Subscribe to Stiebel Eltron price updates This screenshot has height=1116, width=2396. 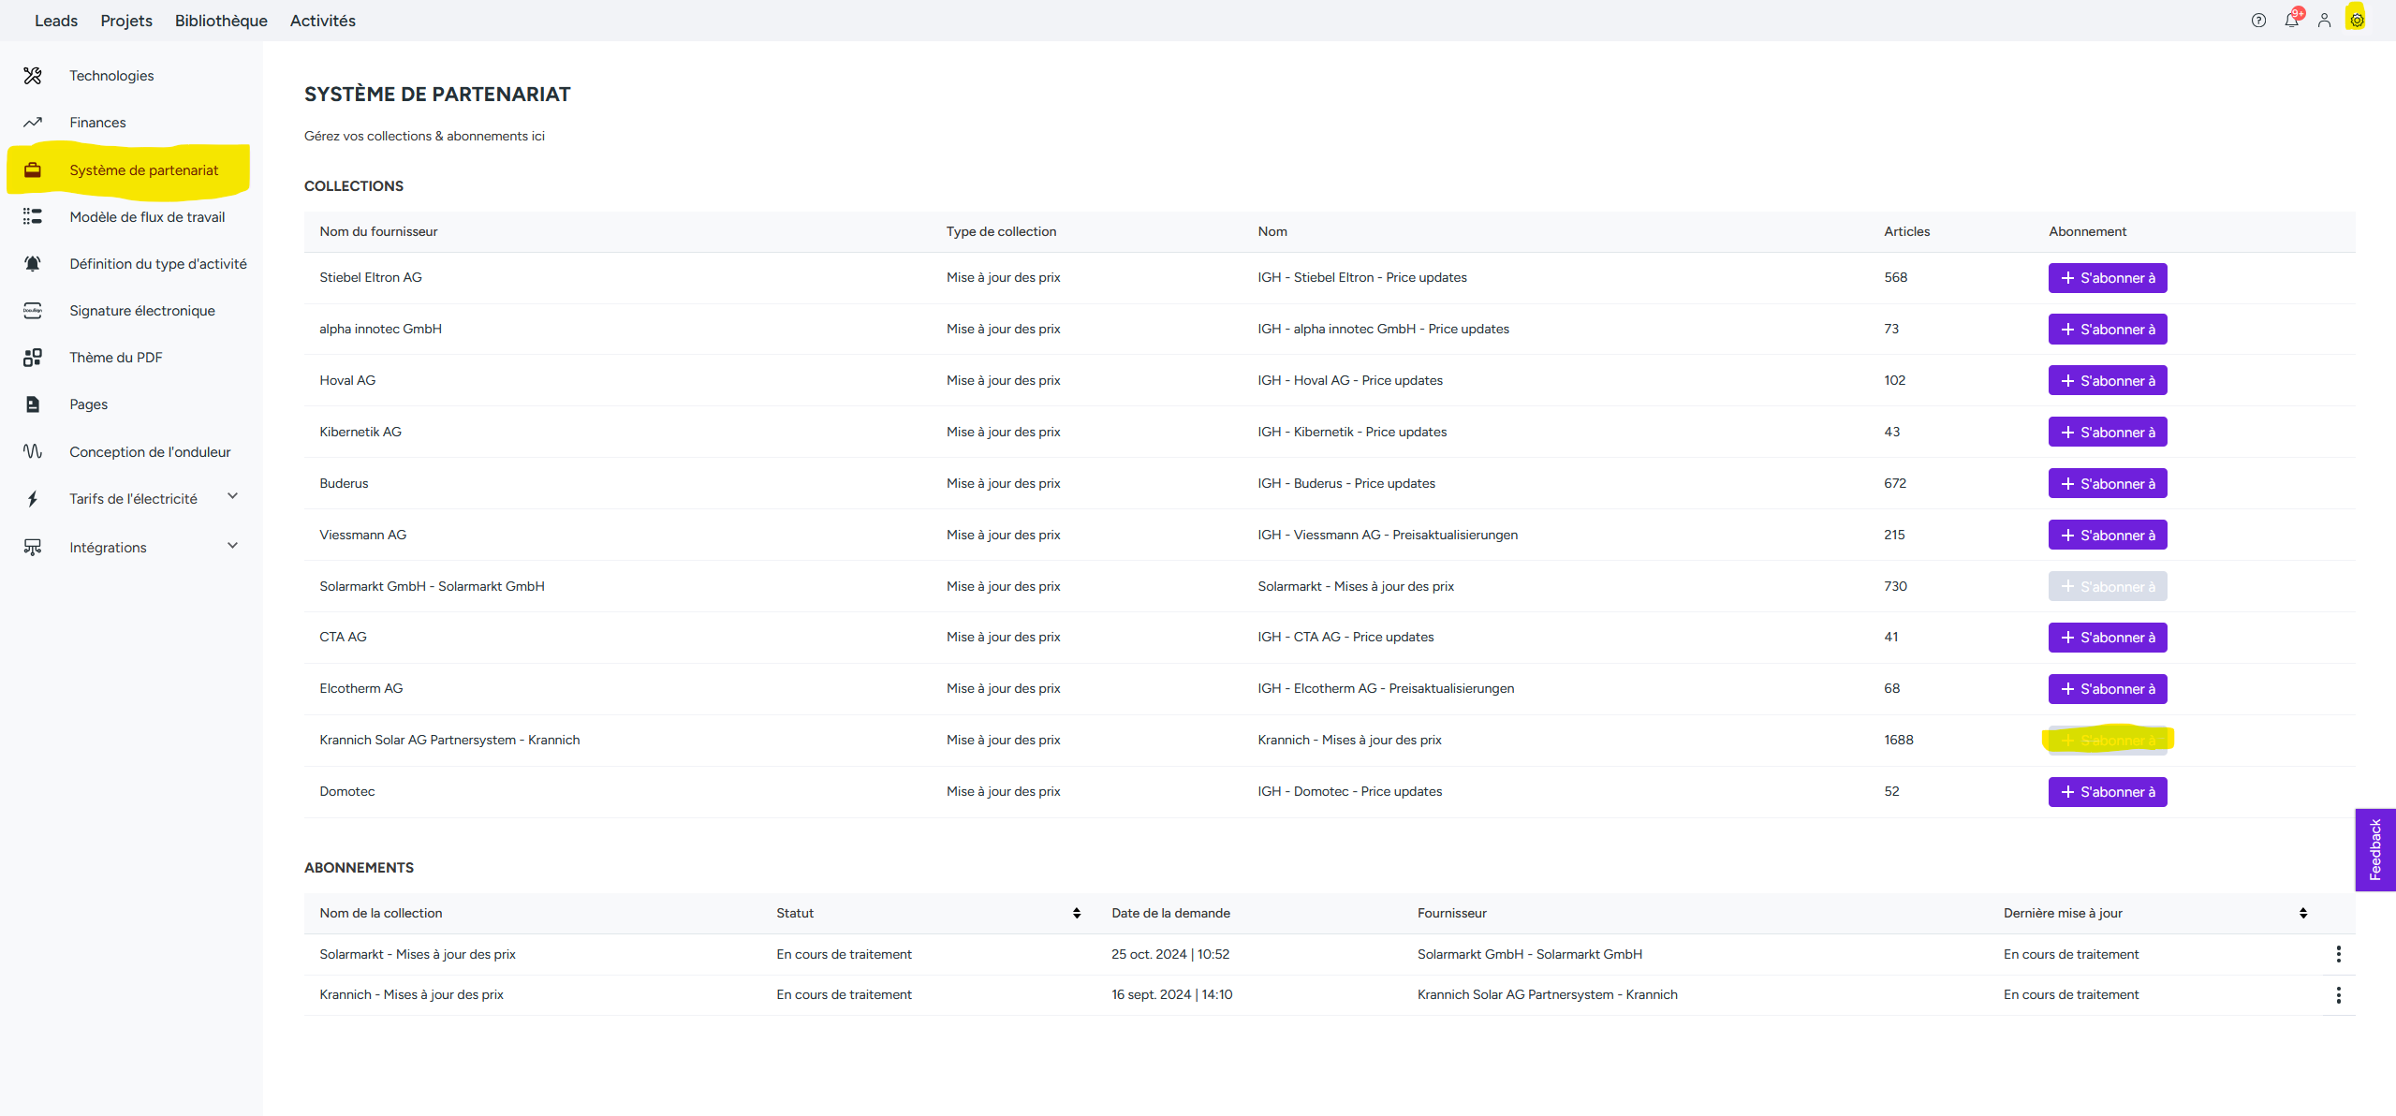[x=2107, y=278]
